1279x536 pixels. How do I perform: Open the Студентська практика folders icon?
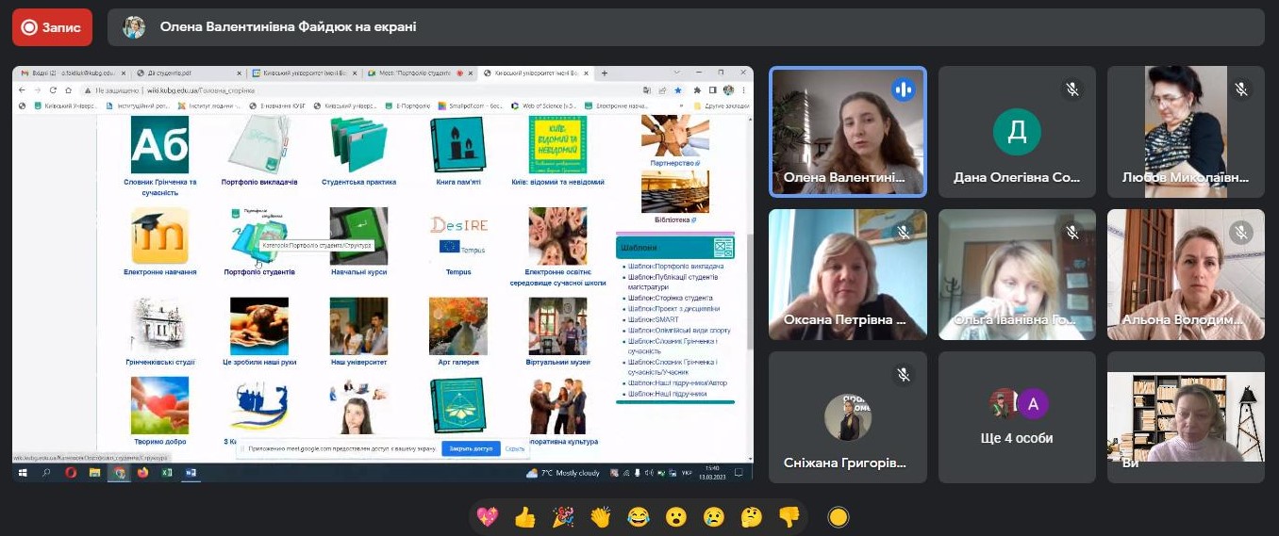pos(358,144)
